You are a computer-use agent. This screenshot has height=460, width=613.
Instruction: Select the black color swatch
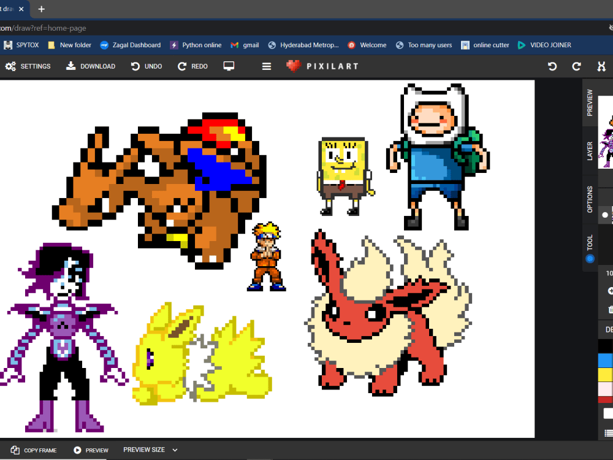(605, 346)
